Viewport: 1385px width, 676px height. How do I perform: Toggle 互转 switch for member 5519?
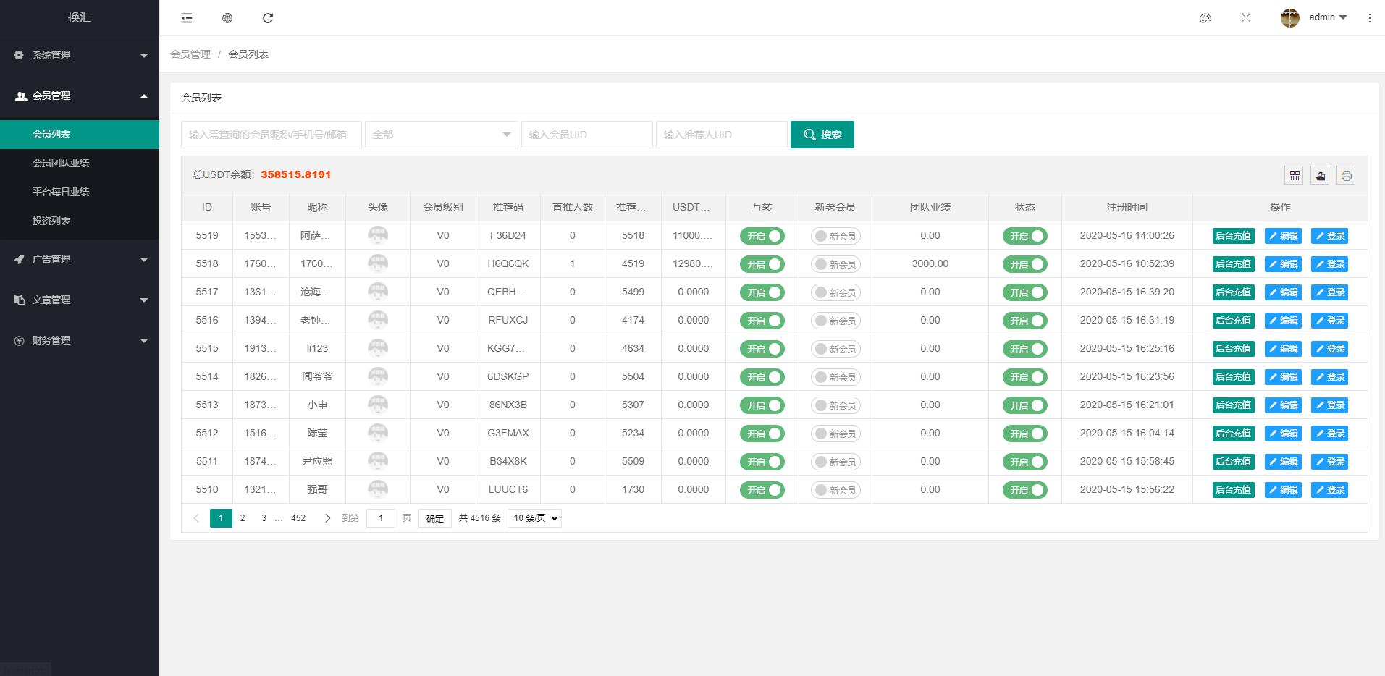tap(762, 236)
